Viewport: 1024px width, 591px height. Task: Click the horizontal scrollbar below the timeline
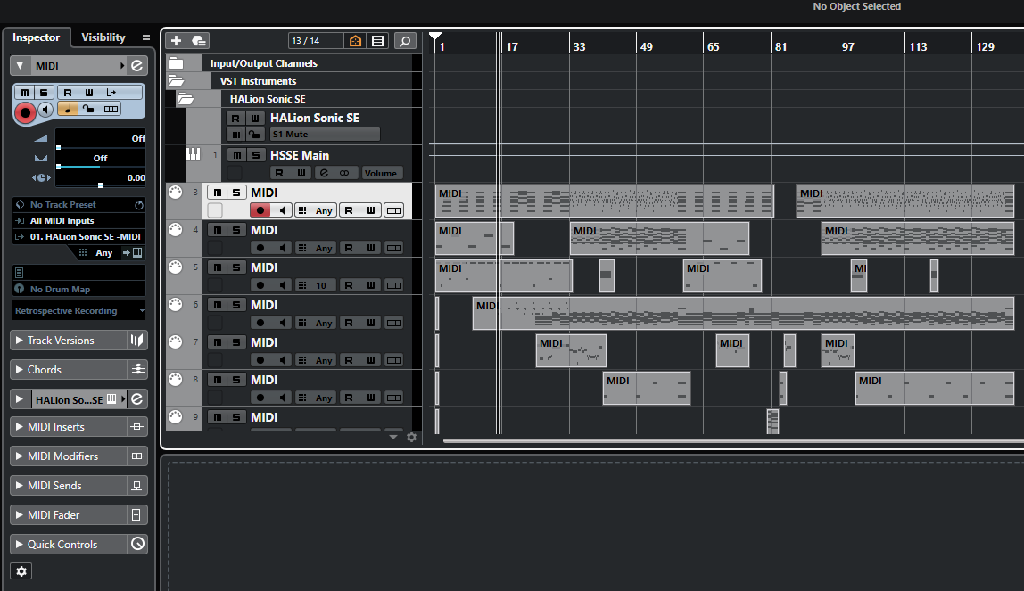coord(733,441)
